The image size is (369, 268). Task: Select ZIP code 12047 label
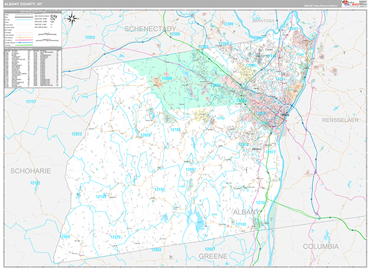293,28
